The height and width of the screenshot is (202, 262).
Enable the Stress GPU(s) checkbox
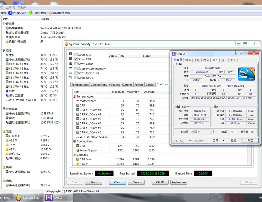point(76,78)
